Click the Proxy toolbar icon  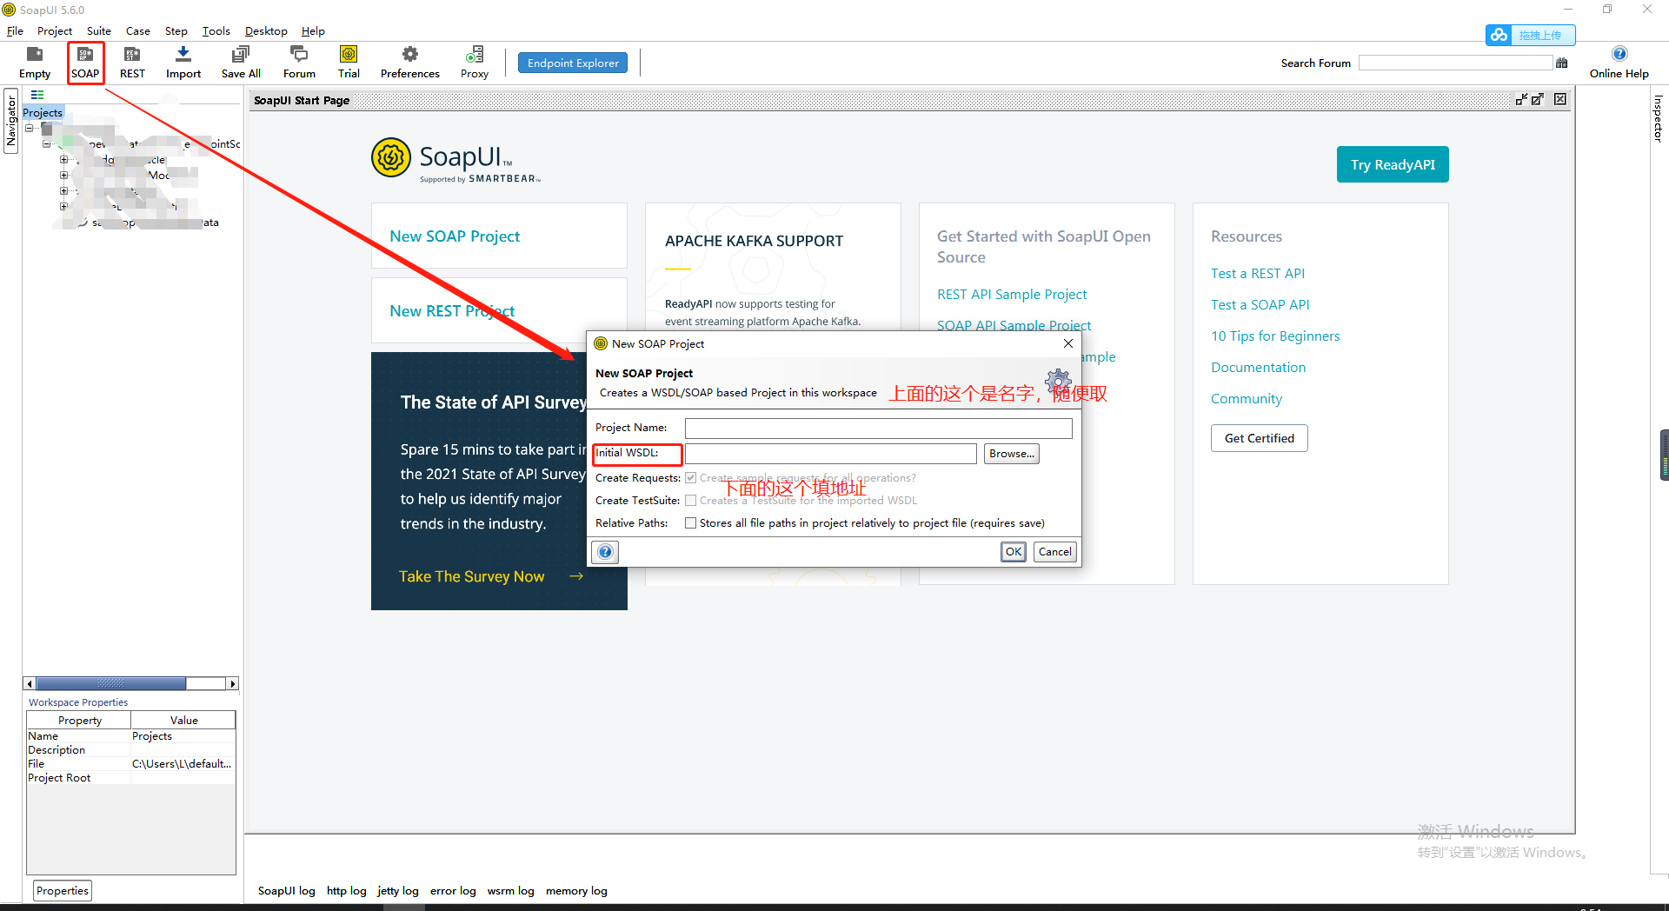pyautogui.click(x=475, y=55)
